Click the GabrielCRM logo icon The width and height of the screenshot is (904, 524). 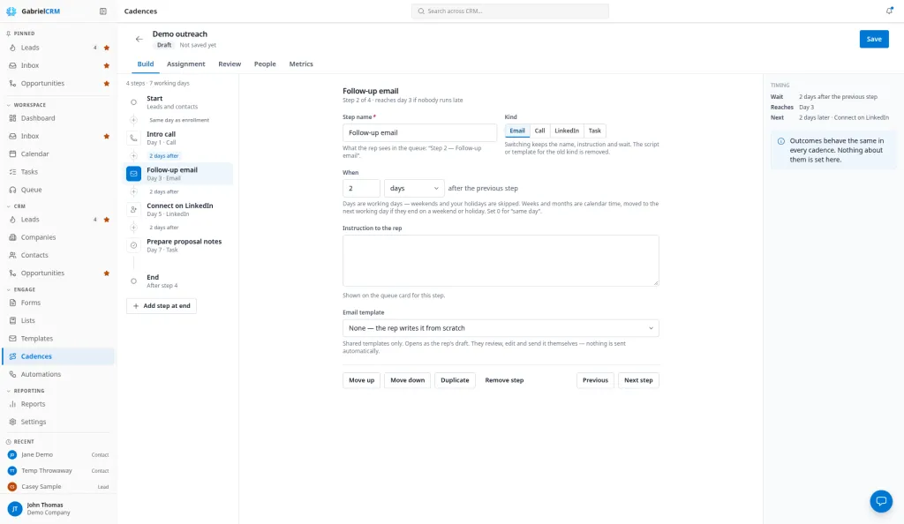[x=11, y=11]
